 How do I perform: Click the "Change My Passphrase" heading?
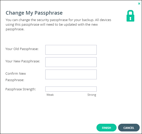click(34, 13)
